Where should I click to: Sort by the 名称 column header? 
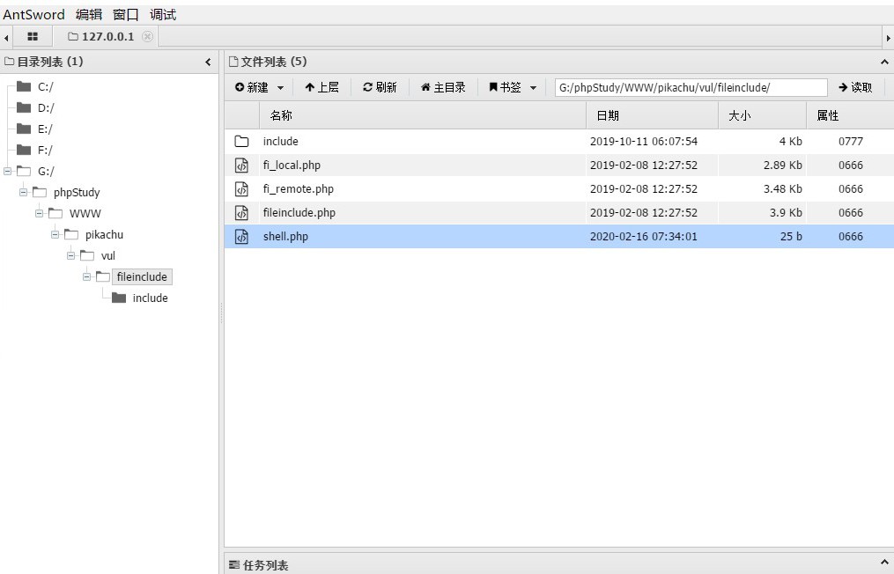click(x=423, y=115)
